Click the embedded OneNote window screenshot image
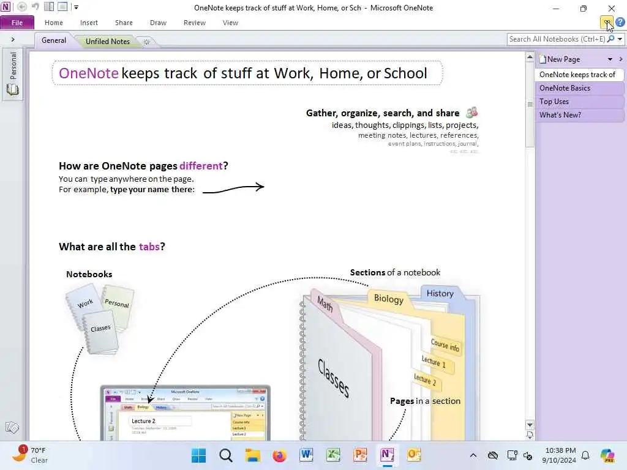Image resolution: width=627 pixels, height=470 pixels. point(185,413)
